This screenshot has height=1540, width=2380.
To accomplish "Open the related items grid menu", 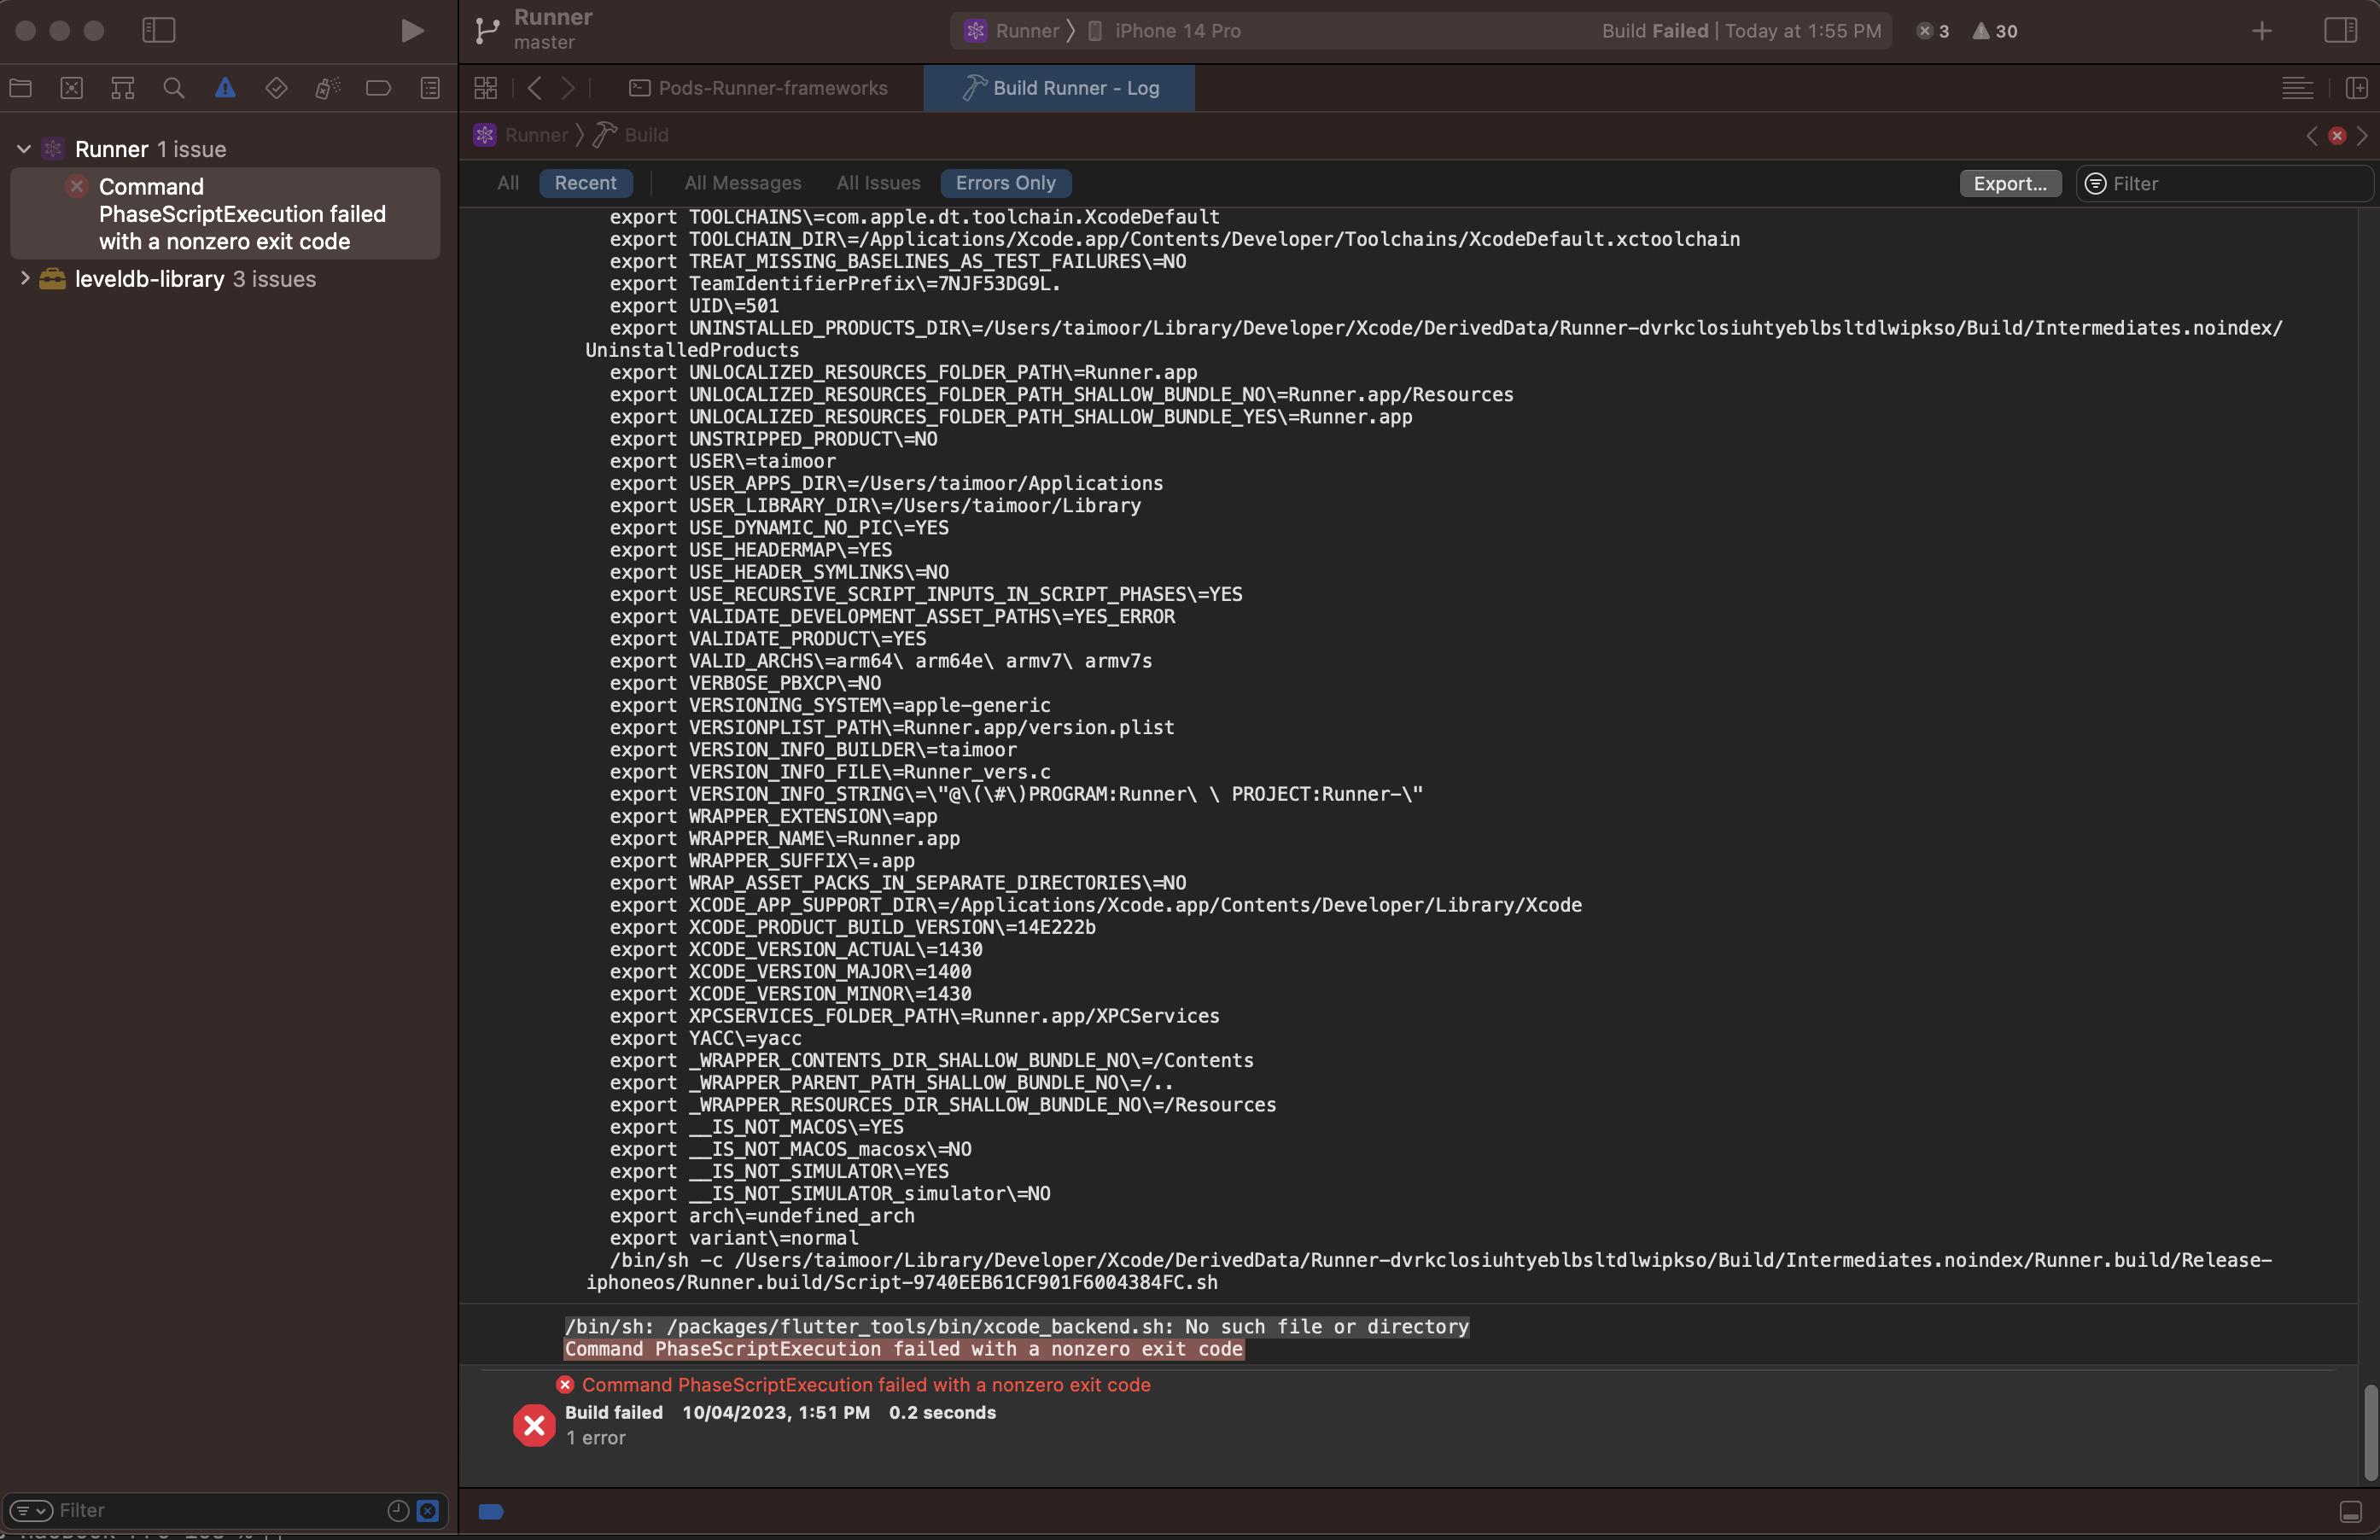I will coord(486,88).
